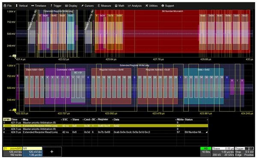Open the M1 trace descriptor box
The height and width of the screenshot is (159, 257).
point(33,152)
